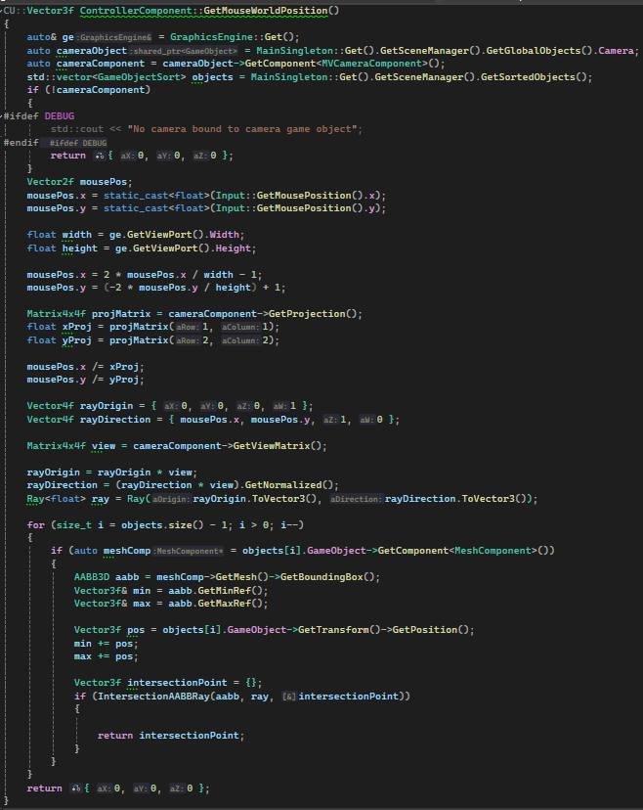Click the Width viewport property
Image resolution: width=643 pixels, height=810 pixels.
pos(224,235)
